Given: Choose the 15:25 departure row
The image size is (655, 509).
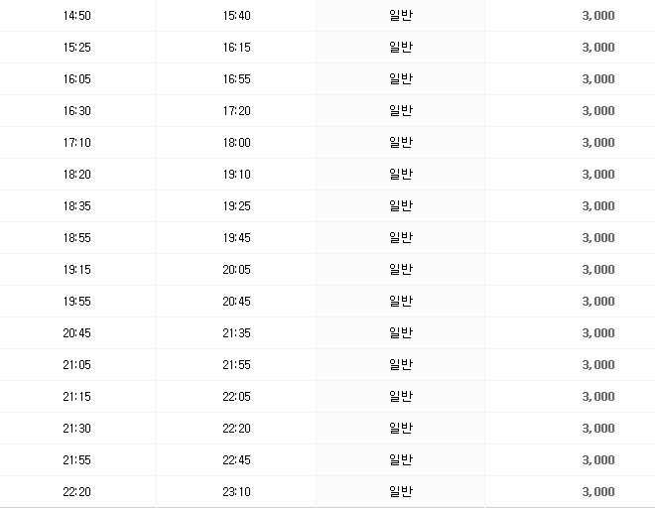Looking at the screenshot, I should coord(76,48).
